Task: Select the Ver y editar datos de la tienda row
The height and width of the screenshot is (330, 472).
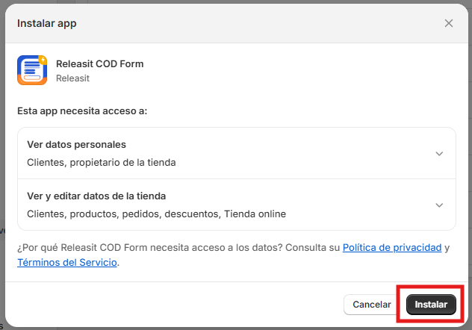Action: pyautogui.click(x=237, y=205)
